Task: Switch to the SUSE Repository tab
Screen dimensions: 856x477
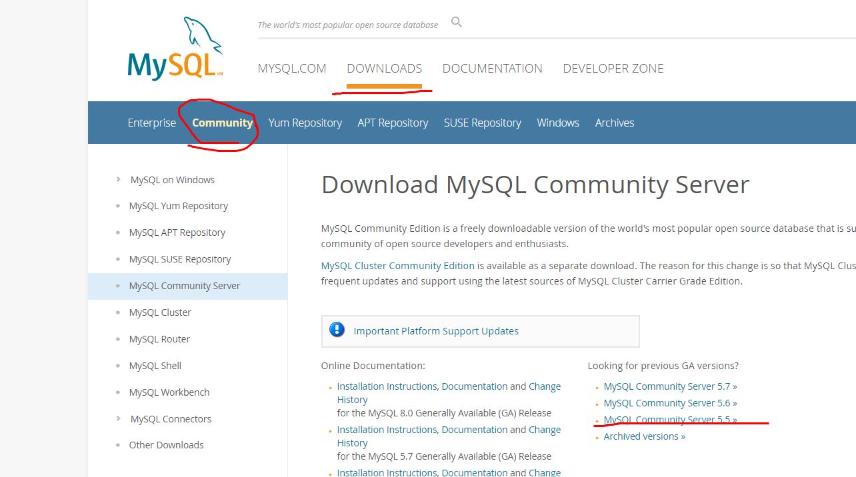Action: coord(483,123)
